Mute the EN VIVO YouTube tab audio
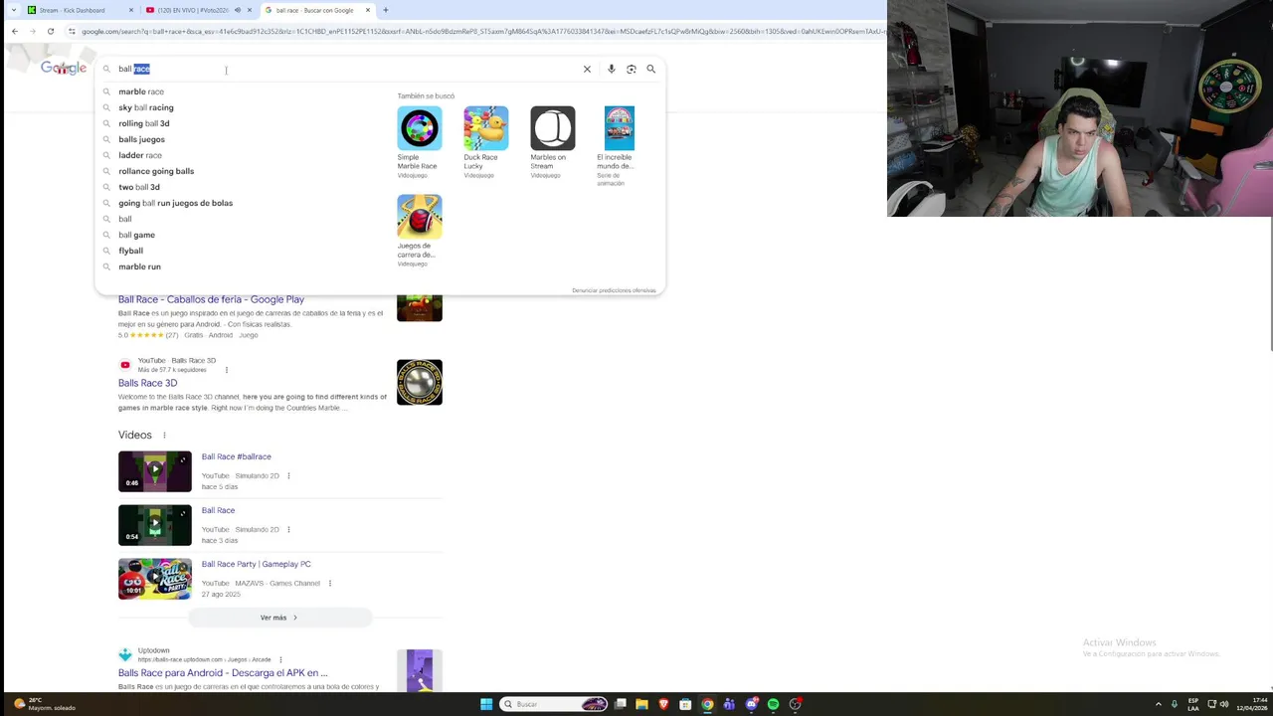This screenshot has height=716, width=1273. [x=237, y=10]
